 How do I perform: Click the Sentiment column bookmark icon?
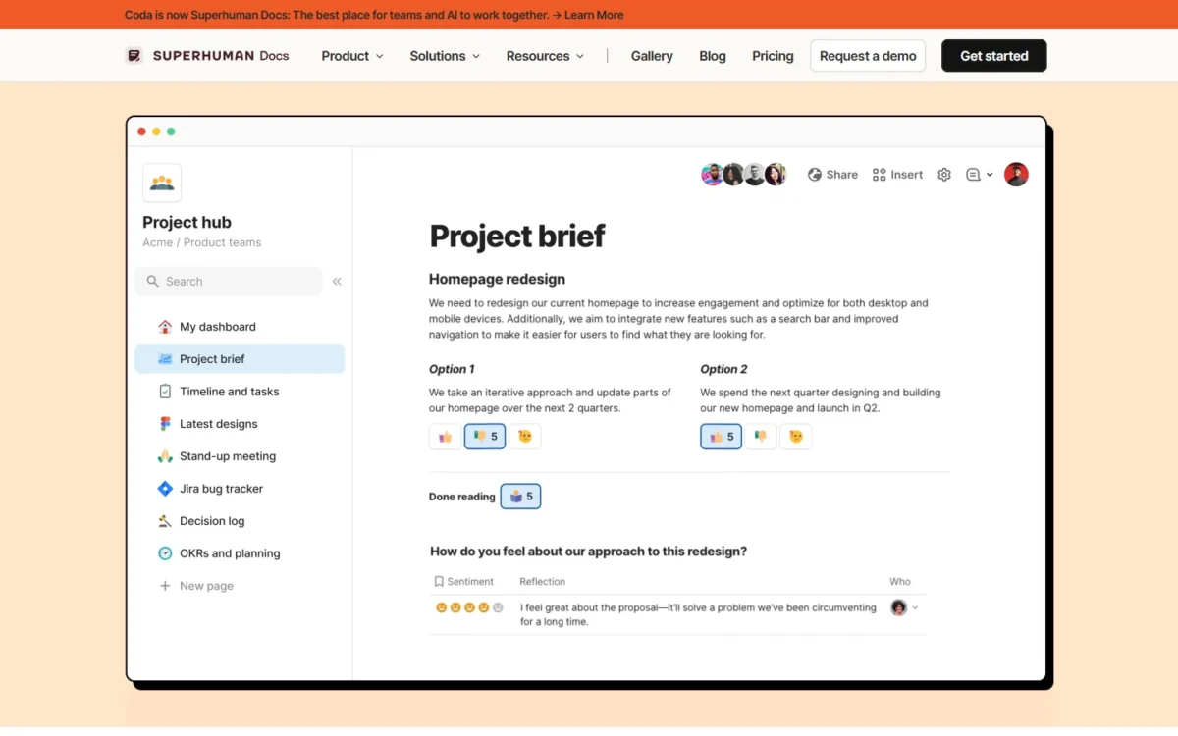[439, 582]
